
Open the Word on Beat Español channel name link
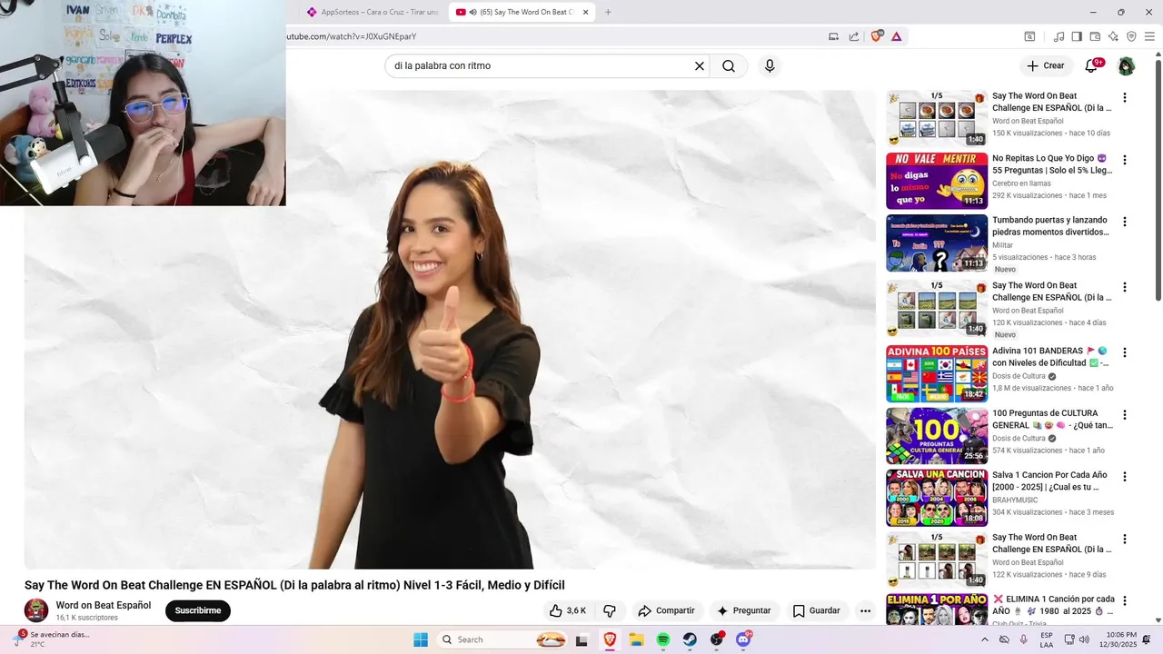pyautogui.click(x=104, y=605)
